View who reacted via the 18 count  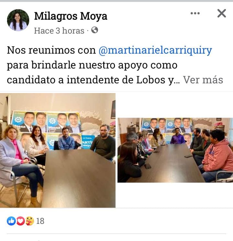click(40, 221)
